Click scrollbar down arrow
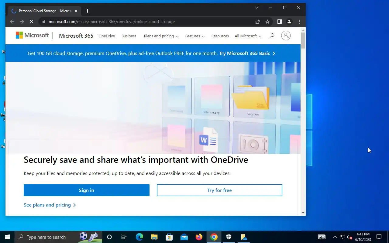The width and height of the screenshot is (389, 243). [303, 213]
